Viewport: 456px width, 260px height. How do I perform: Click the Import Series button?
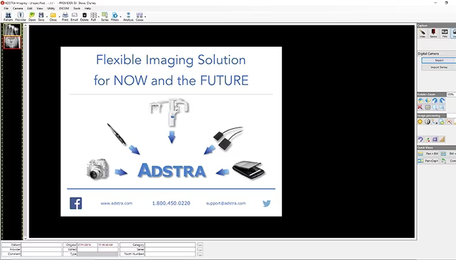tap(439, 68)
